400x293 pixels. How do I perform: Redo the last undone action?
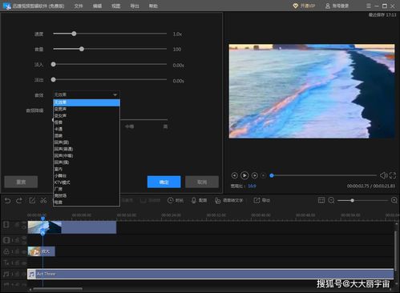[x=19, y=201]
